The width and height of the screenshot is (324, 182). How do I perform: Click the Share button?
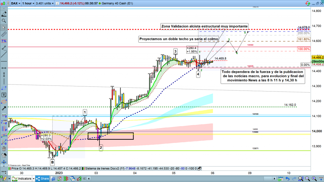tap(44, 179)
